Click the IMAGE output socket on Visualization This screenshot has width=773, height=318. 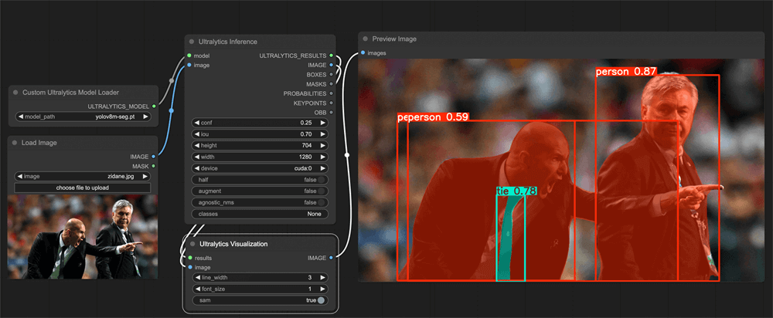point(332,258)
